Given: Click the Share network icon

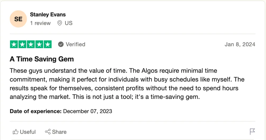Looking at the screenshot, I should 48,132.
